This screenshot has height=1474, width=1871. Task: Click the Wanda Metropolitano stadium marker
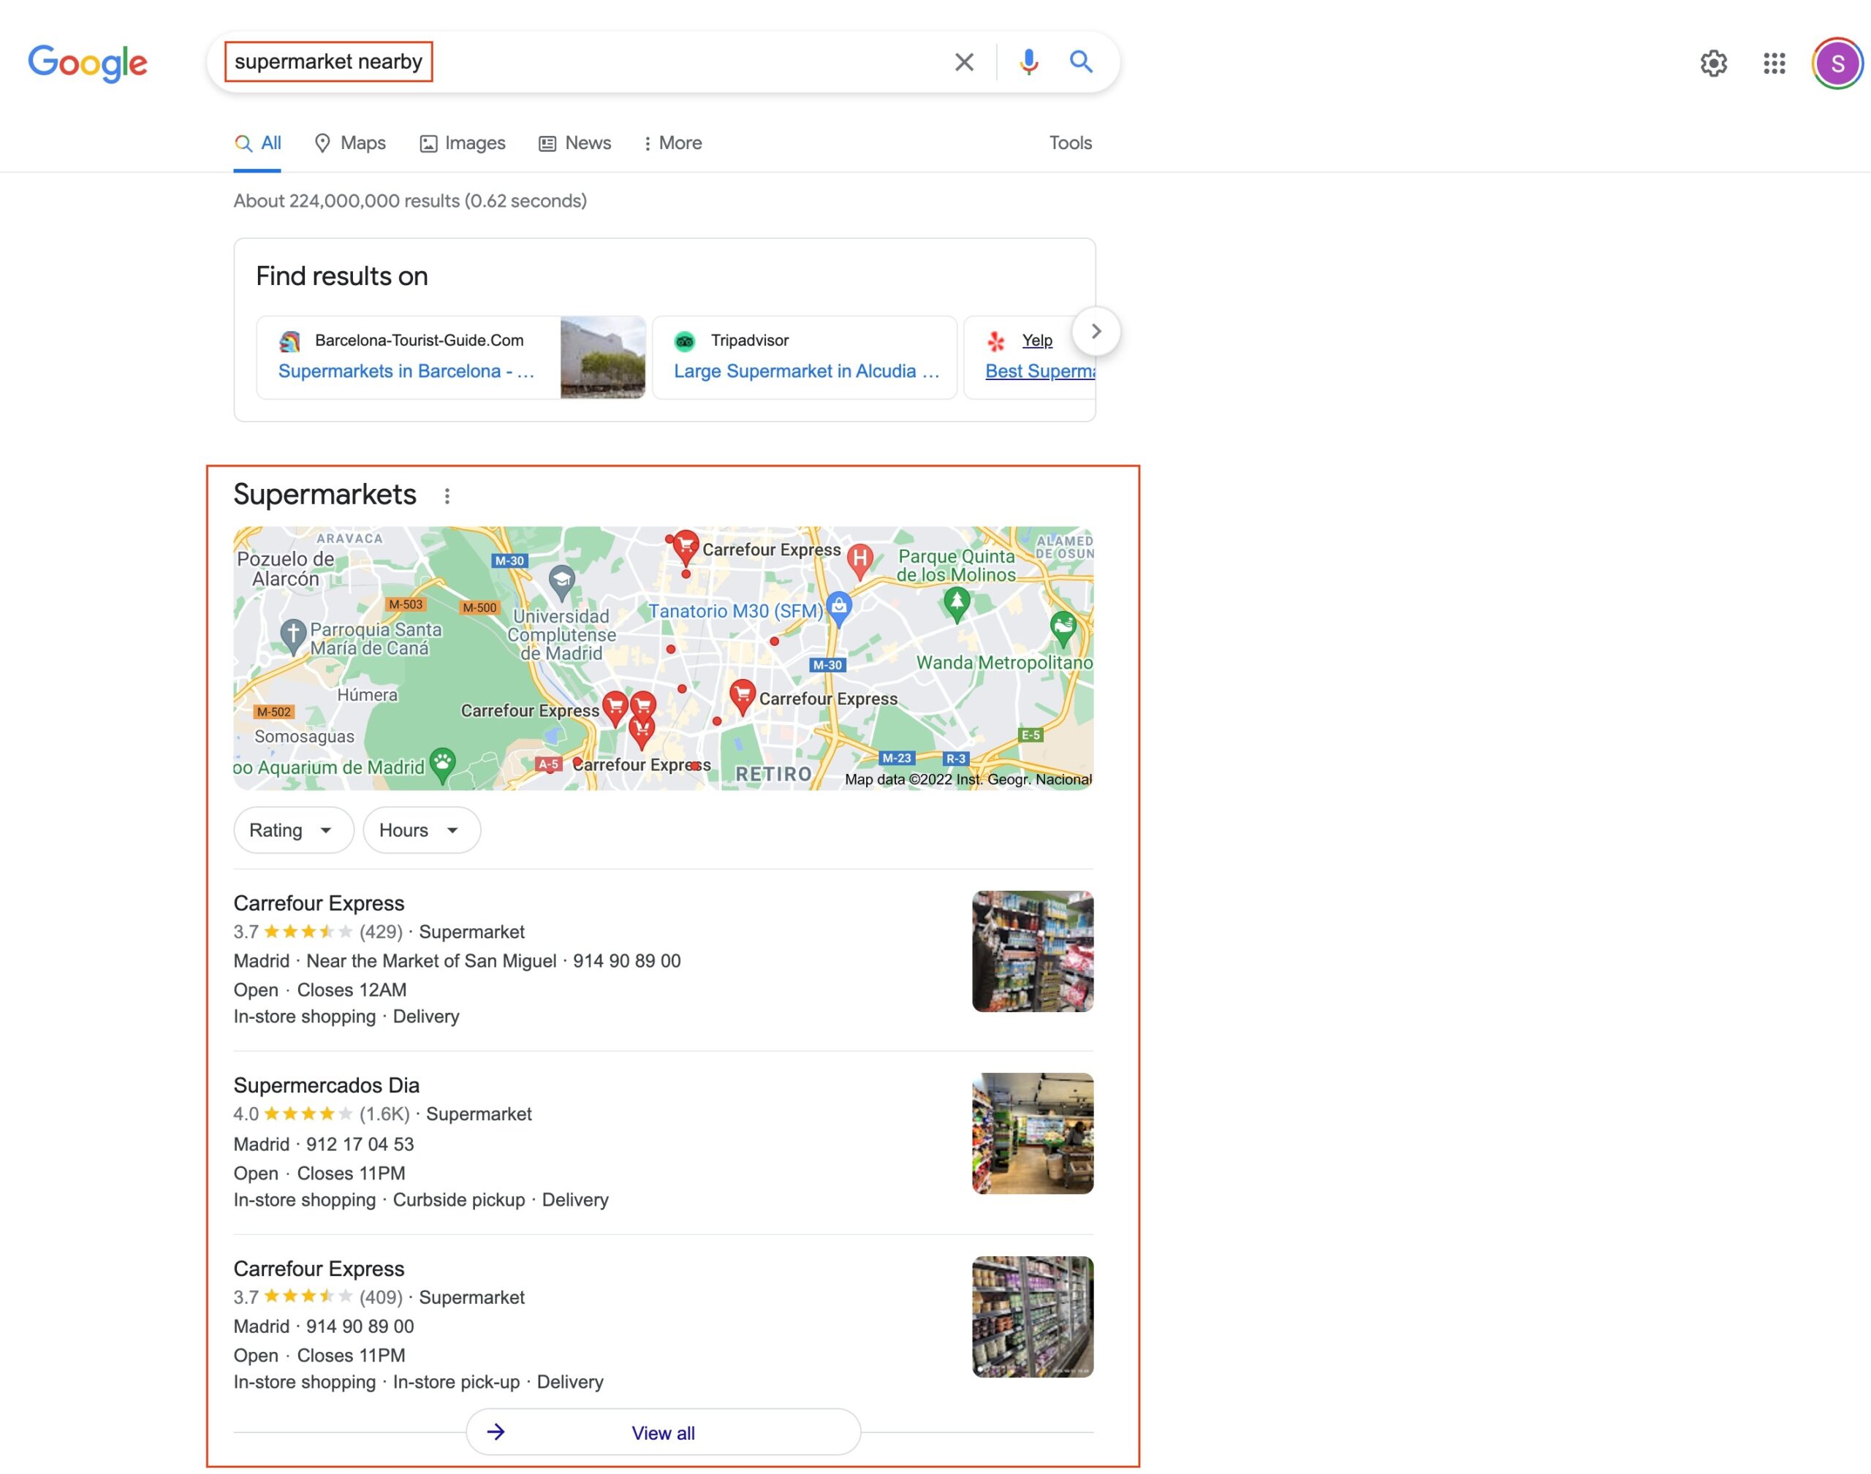tap(1063, 628)
